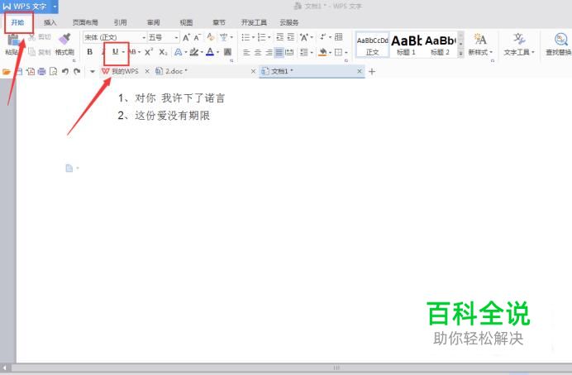Click the increase indent icon

(291, 37)
